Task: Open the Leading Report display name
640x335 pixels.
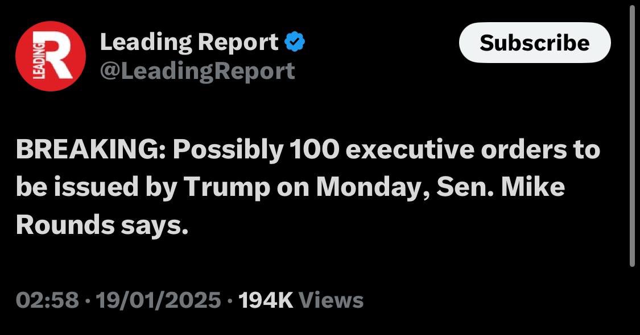Action: tap(189, 42)
